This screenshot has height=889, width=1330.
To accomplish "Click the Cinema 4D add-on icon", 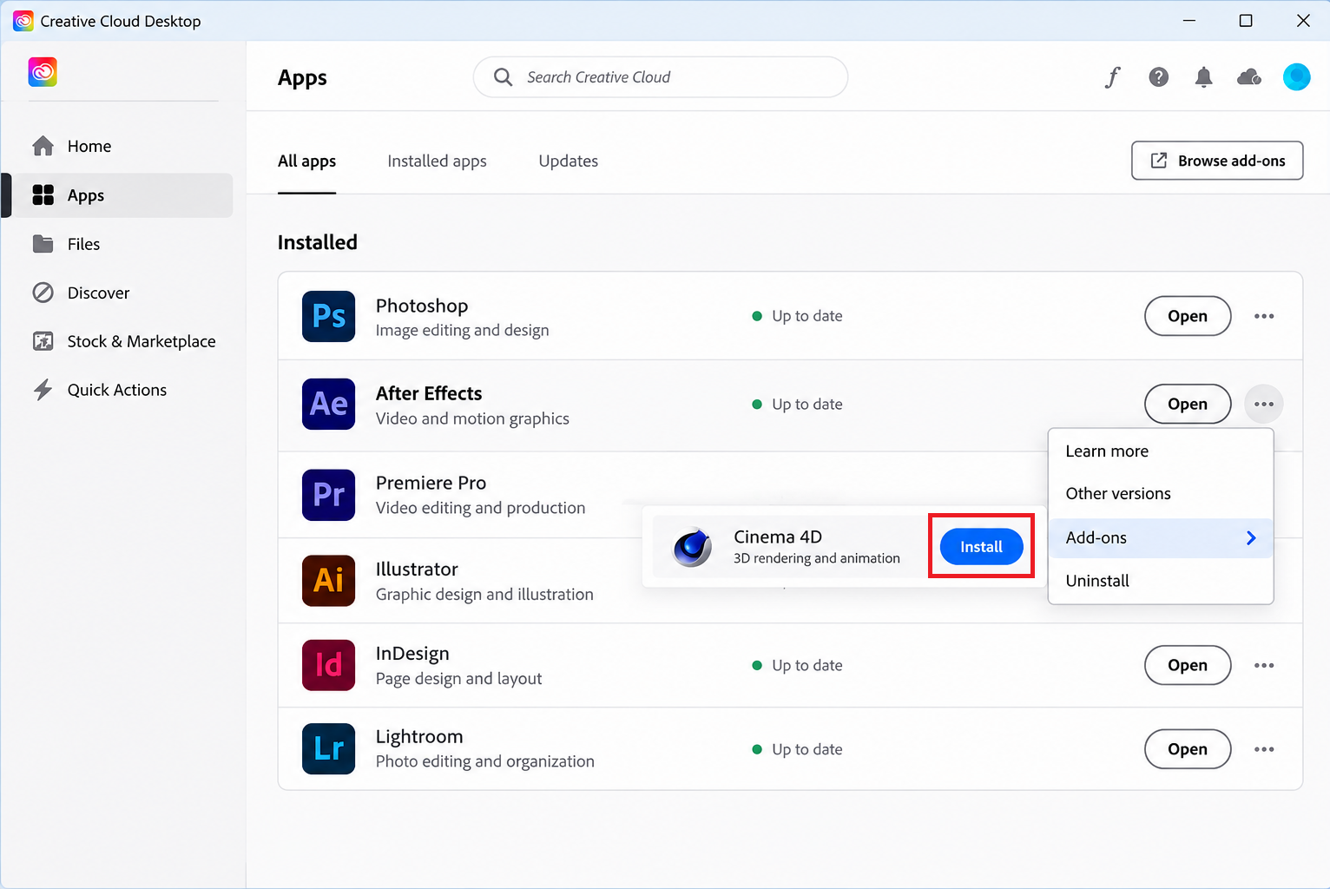I will pyautogui.click(x=692, y=547).
